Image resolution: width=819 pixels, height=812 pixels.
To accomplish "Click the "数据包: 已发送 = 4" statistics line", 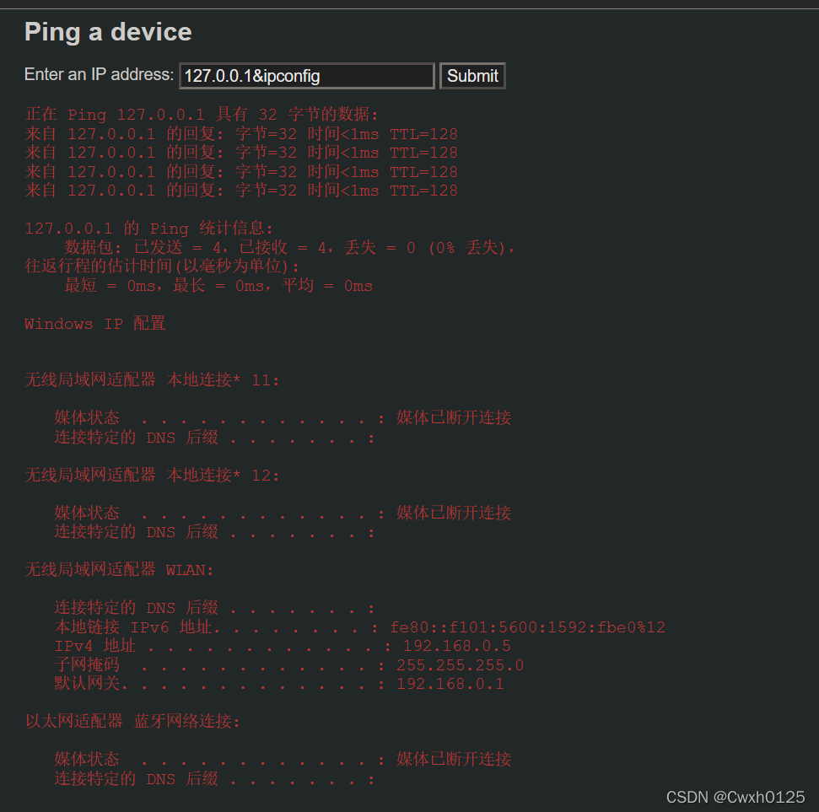I will [x=290, y=247].
